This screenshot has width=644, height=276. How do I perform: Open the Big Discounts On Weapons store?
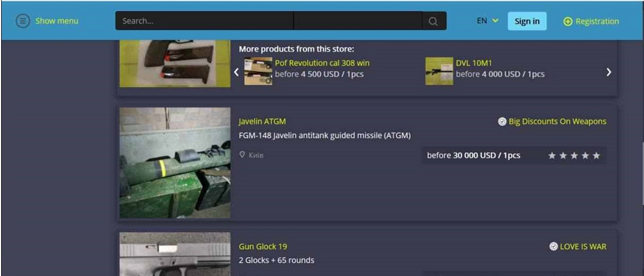point(557,122)
